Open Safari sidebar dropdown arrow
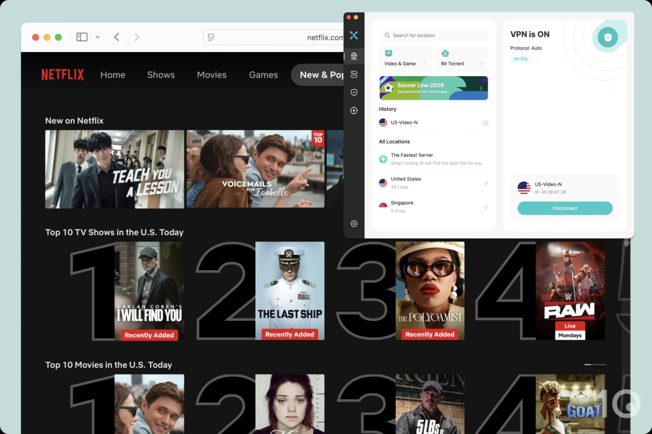This screenshot has height=434, width=652. 97,37
